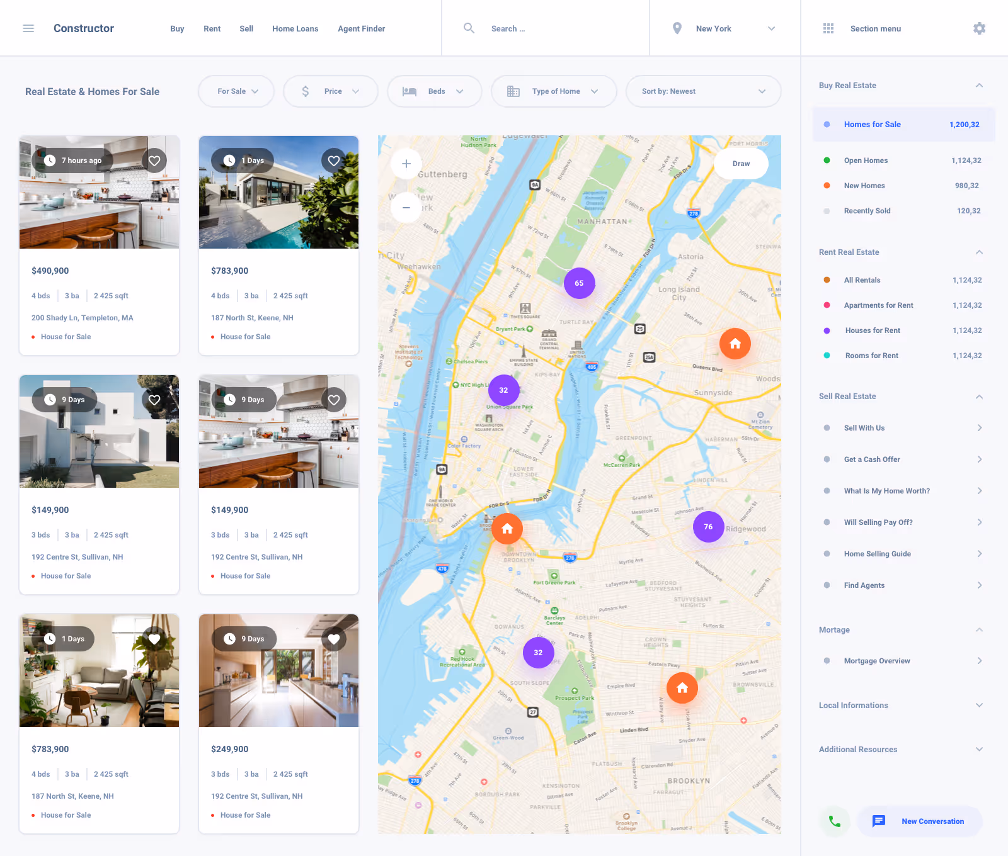Open the Price filter control
1008x856 pixels.
coord(330,91)
